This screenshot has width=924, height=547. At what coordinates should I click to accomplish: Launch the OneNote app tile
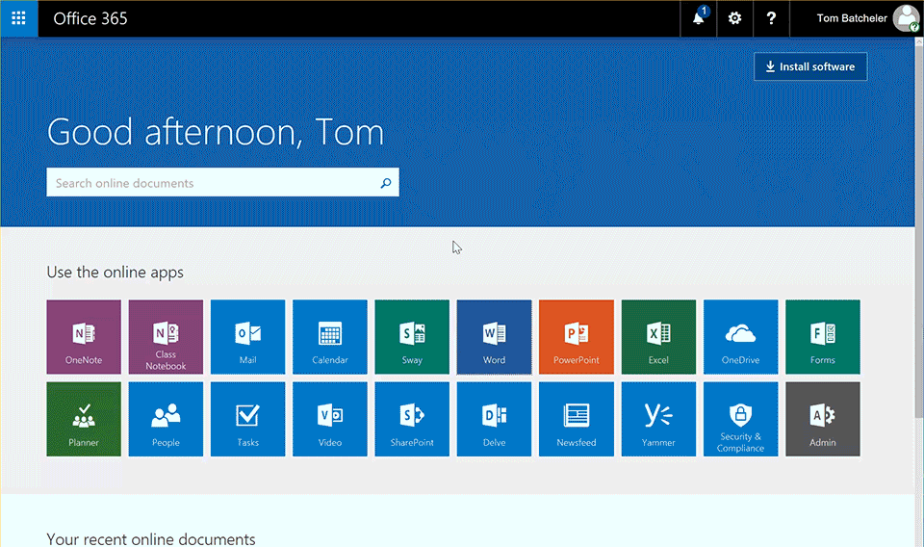84,336
